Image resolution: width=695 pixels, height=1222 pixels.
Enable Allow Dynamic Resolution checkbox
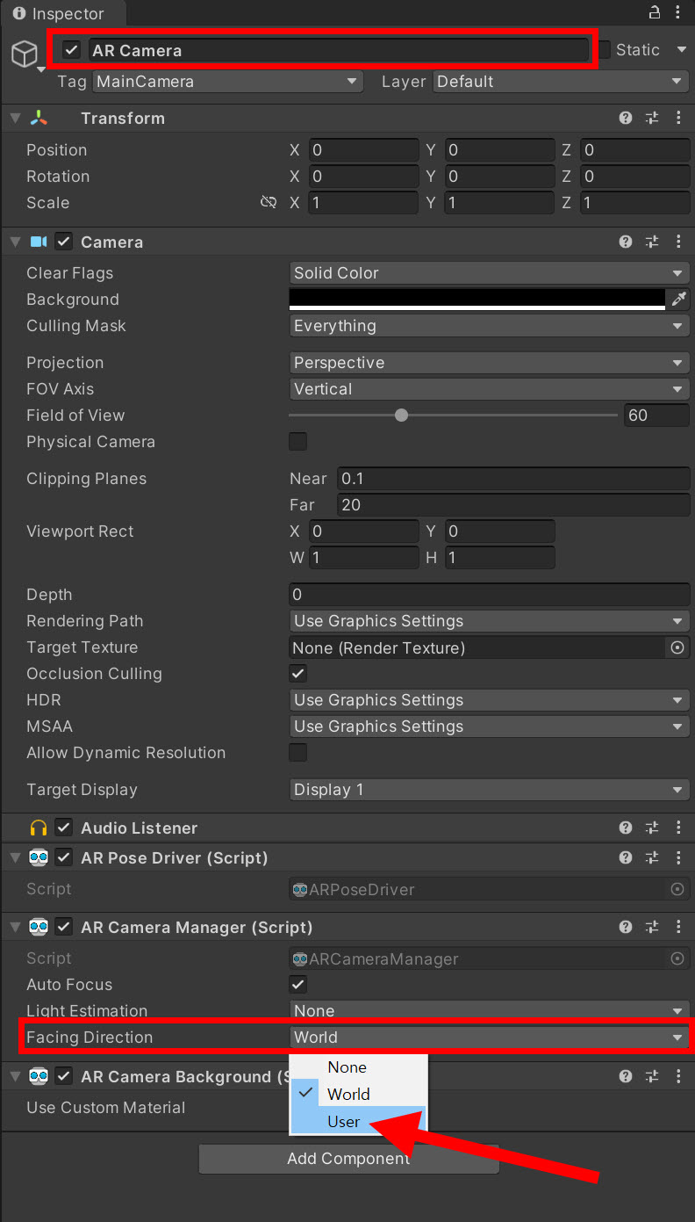(298, 753)
